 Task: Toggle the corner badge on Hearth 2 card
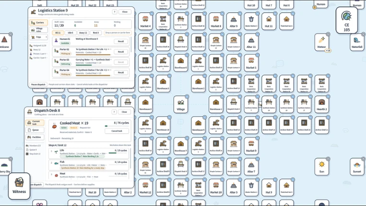(328, 96)
